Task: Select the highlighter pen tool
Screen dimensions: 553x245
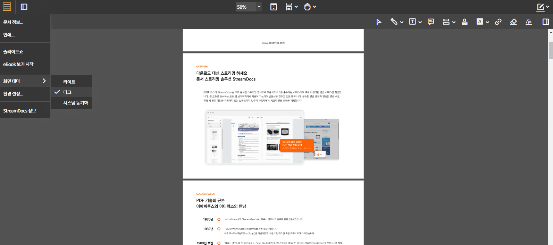Action: click(x=394, y=22)
